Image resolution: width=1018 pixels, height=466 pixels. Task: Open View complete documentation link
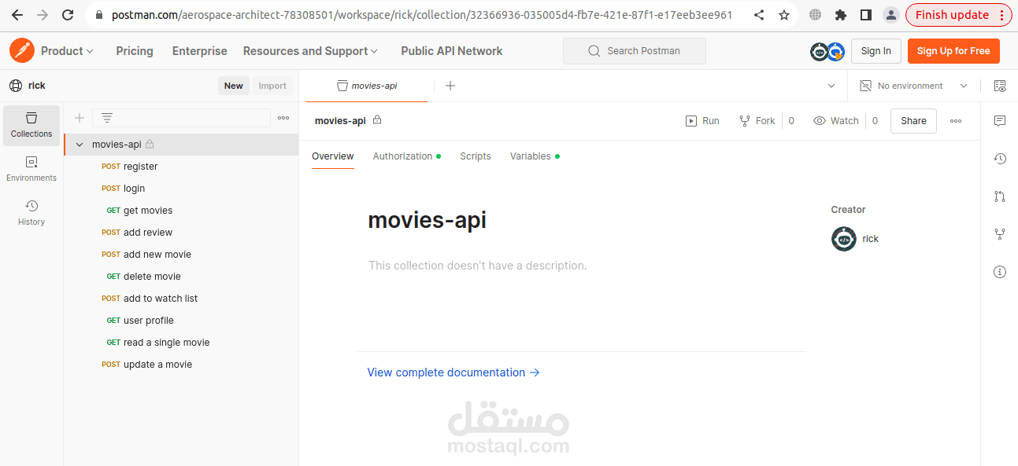[x=453, y=372]
